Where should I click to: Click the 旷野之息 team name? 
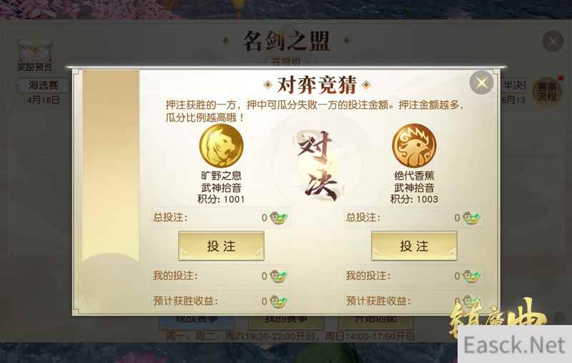222,175
